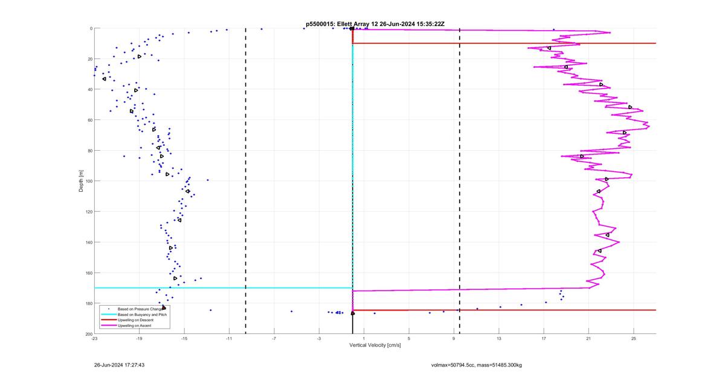Click depth-axis tick label '180'
The height and width of the screenshot is (375, 725).
(x=88, y=303)
